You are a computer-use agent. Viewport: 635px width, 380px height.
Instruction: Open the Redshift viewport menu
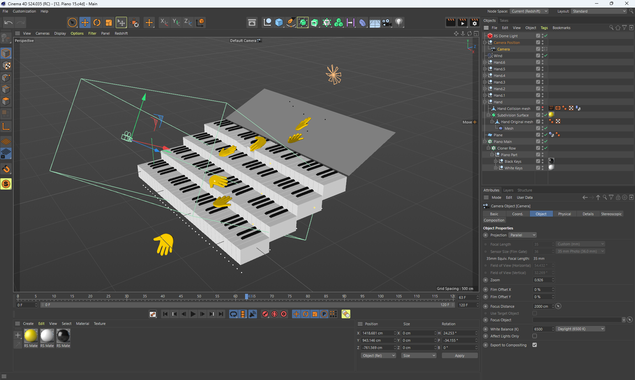click(x=121, y=33)
